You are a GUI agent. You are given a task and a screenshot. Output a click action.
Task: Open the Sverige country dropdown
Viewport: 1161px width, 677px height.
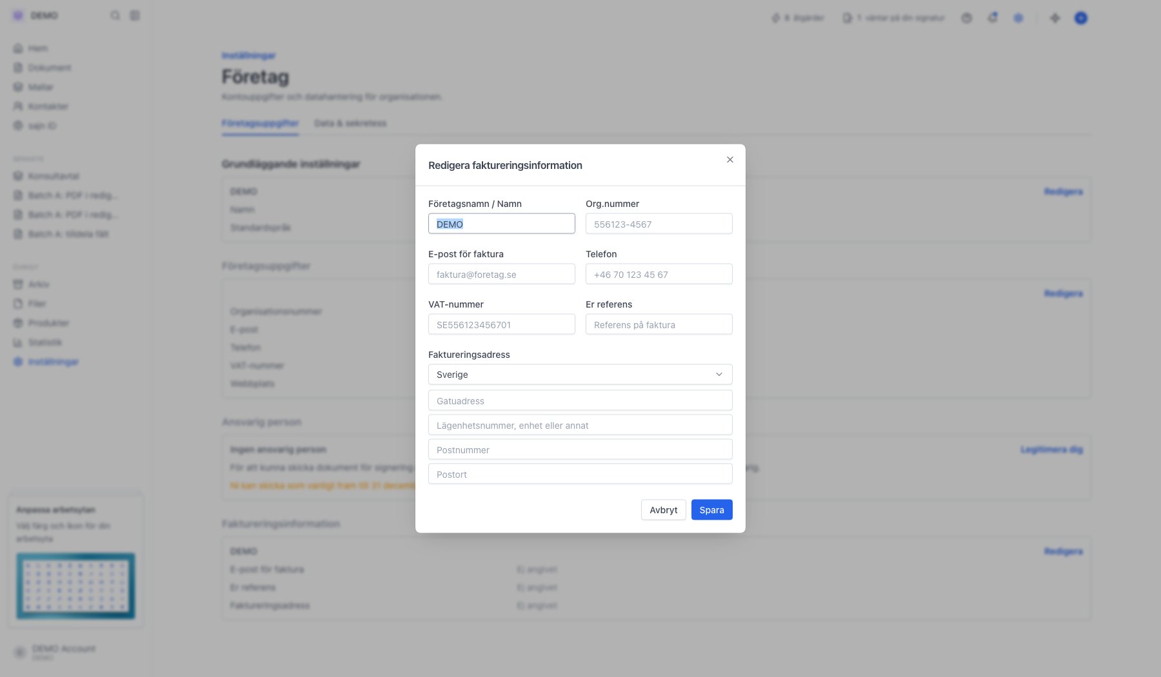(580, 375)
